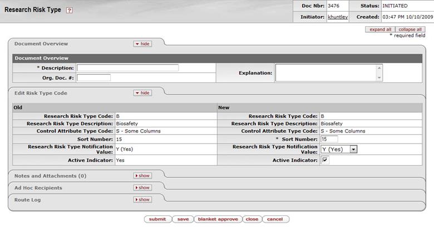Click the expand all button
The width and height of the screenshot is (434, 227).
(x=380, y=29)
